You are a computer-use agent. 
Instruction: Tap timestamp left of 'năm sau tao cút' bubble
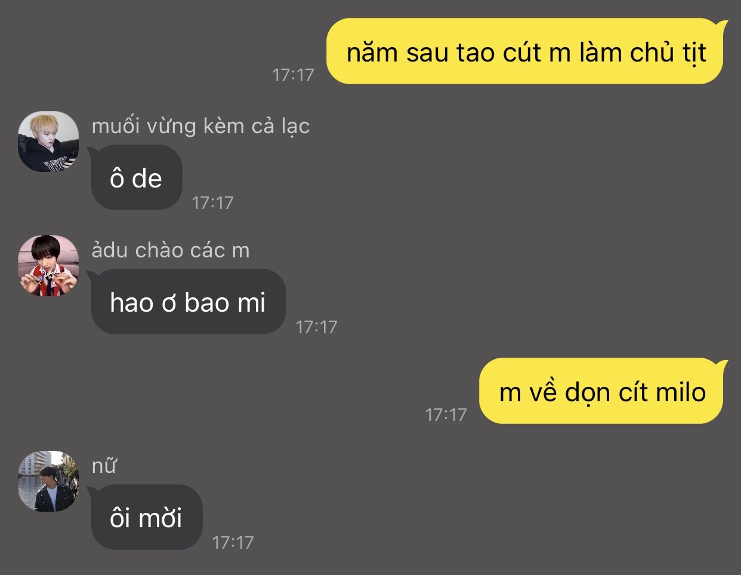(293, 75)
